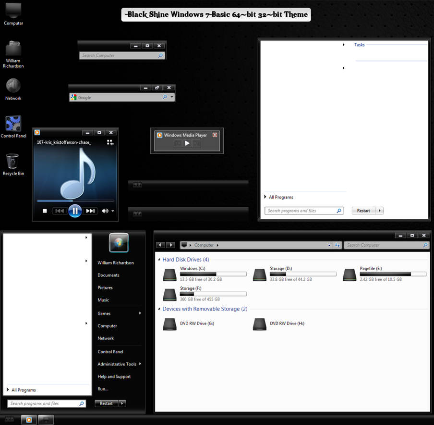Click the user picture in the Start menu

point(118,243)
